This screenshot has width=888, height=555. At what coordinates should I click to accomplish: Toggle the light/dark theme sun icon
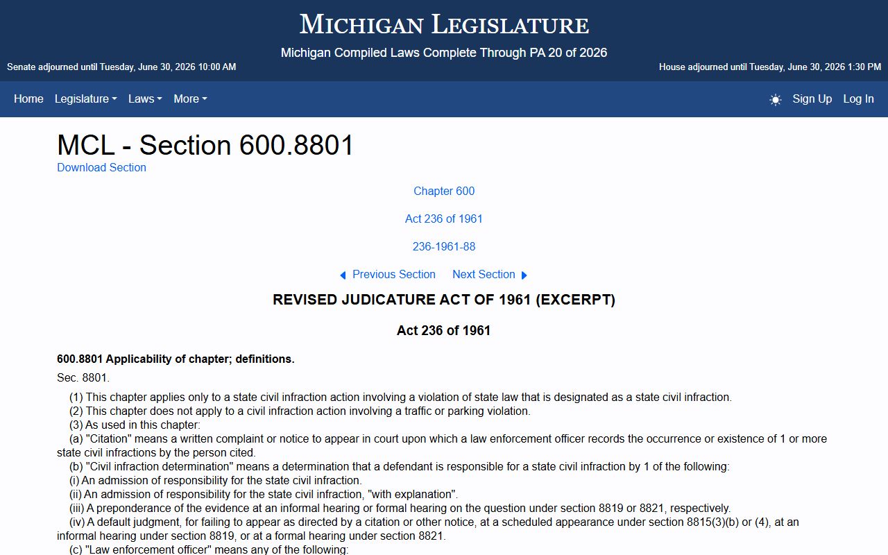point(776,100)
